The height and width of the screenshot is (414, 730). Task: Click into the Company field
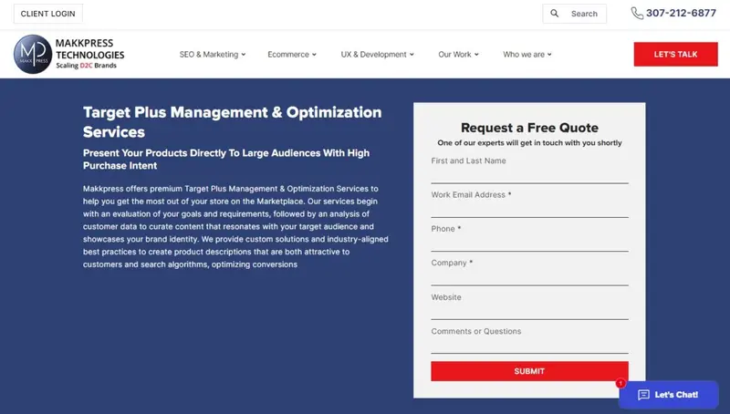pos(529,276)
